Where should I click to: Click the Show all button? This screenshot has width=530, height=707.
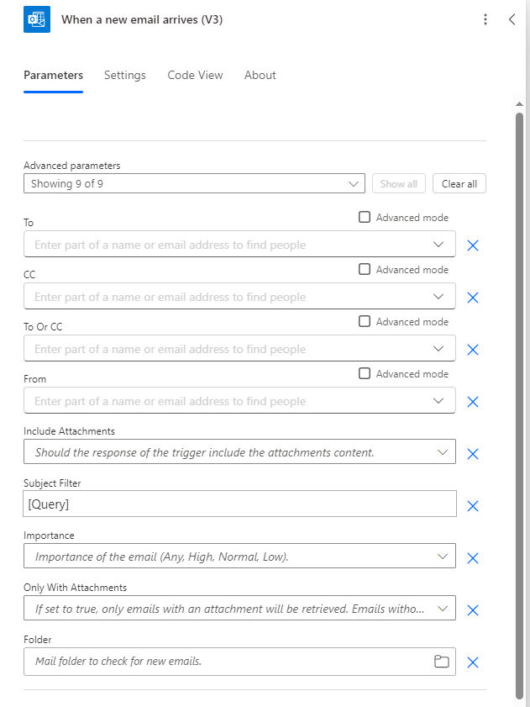coord(398,183)
